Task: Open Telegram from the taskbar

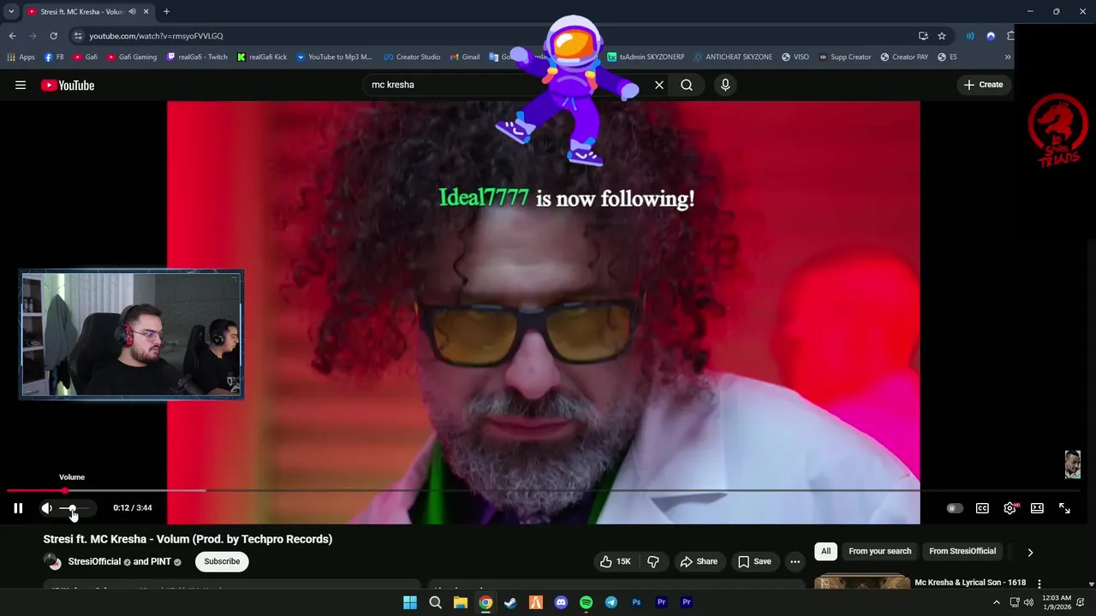Action: pyautogui.click(x=611, y=602)
